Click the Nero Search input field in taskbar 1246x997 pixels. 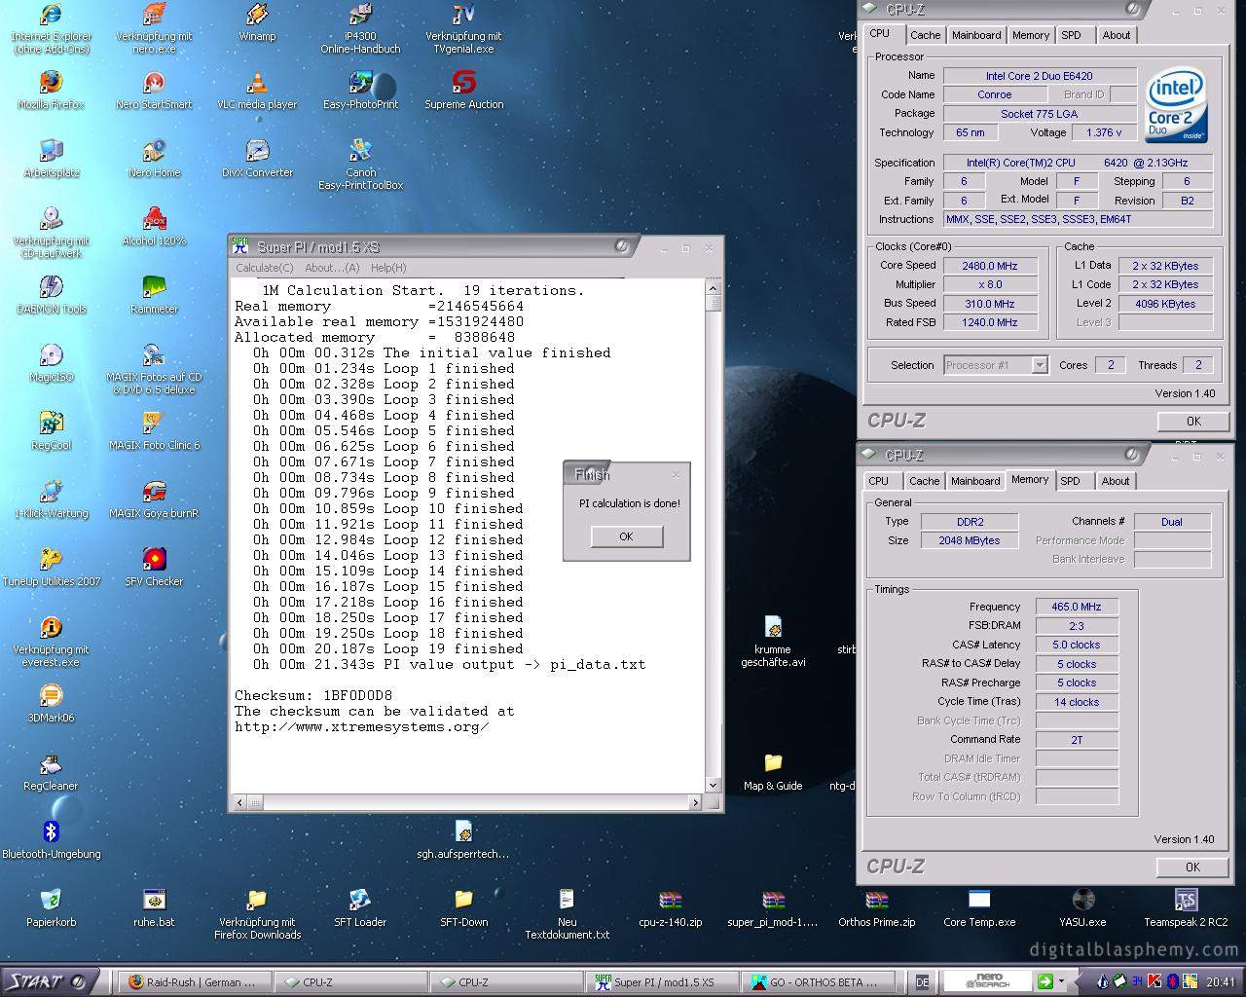[987, 981]
